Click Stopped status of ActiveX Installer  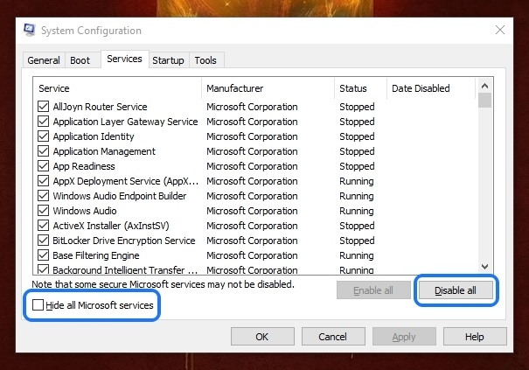pyautogui.click(x=357, y=226)
